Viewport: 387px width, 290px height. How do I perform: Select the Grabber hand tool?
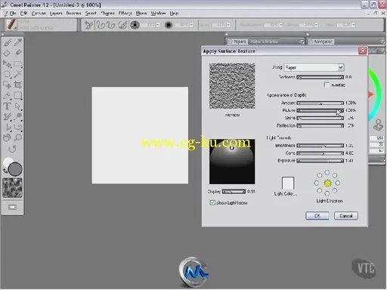pos(8,137)
